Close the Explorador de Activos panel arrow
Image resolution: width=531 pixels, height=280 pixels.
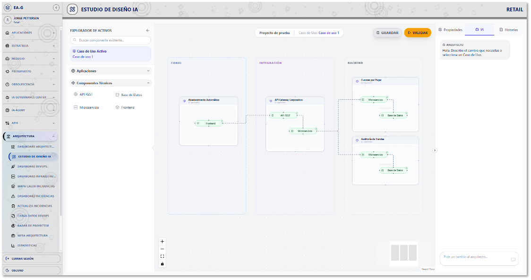pyautogui.click(x=147, y=30)
